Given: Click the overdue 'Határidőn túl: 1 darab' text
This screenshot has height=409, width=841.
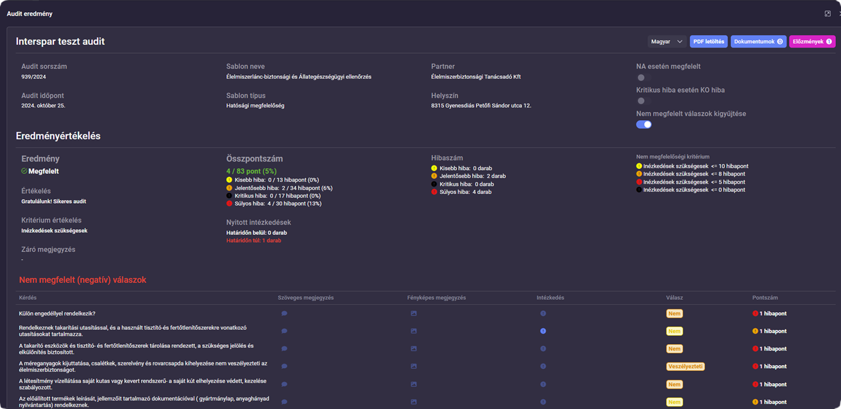Looking at the screenshot, I should [x=254, y=241].
